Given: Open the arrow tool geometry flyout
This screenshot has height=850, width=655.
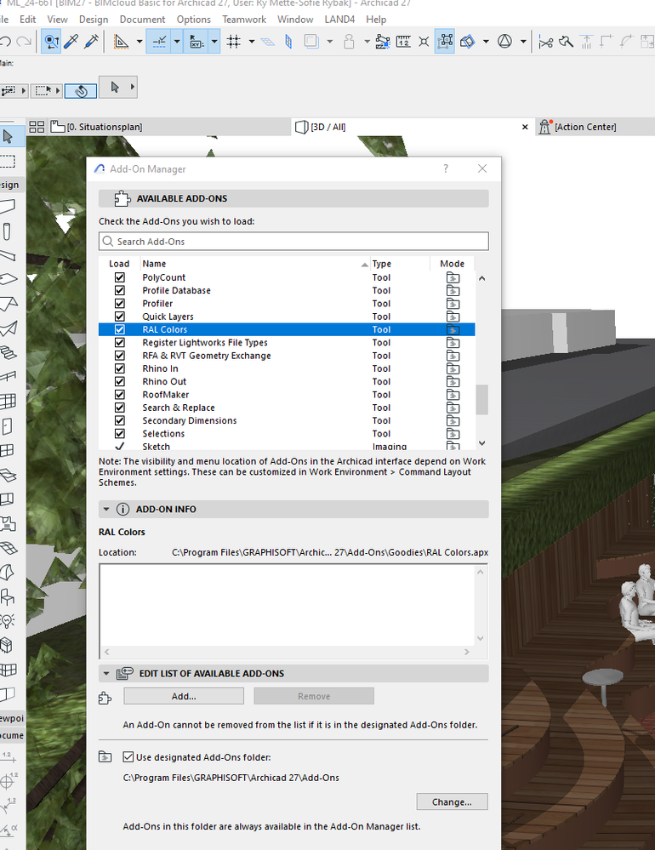Looking at the screenshot, I should [132, 87].
